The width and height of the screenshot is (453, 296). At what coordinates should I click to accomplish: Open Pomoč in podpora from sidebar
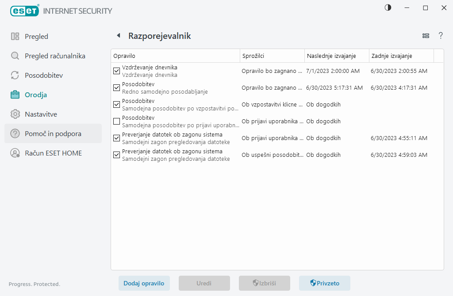click(x=53, y=133)
